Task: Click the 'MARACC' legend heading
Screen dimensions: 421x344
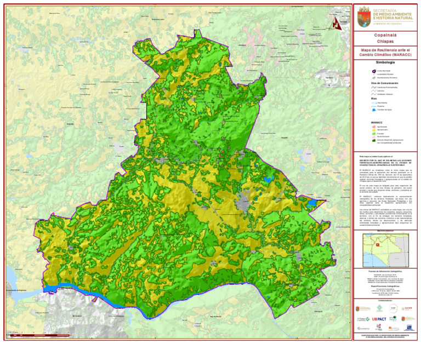Action: pyautogui.click(x=377, y=123)
